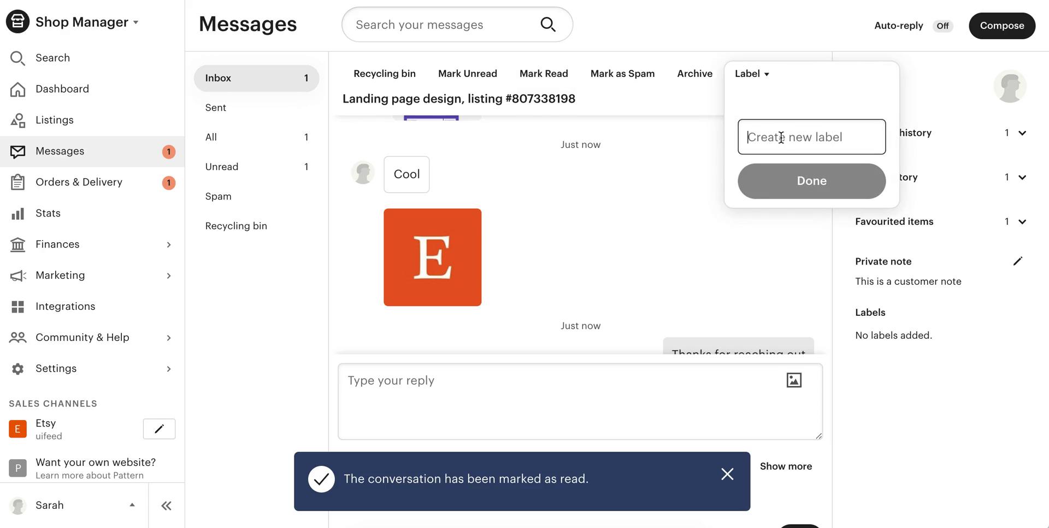Image resolution: width=1049 pixels, height=528 pixels.
Task: Edit the Private note with pencil icon
Action: coord(1017,261)
